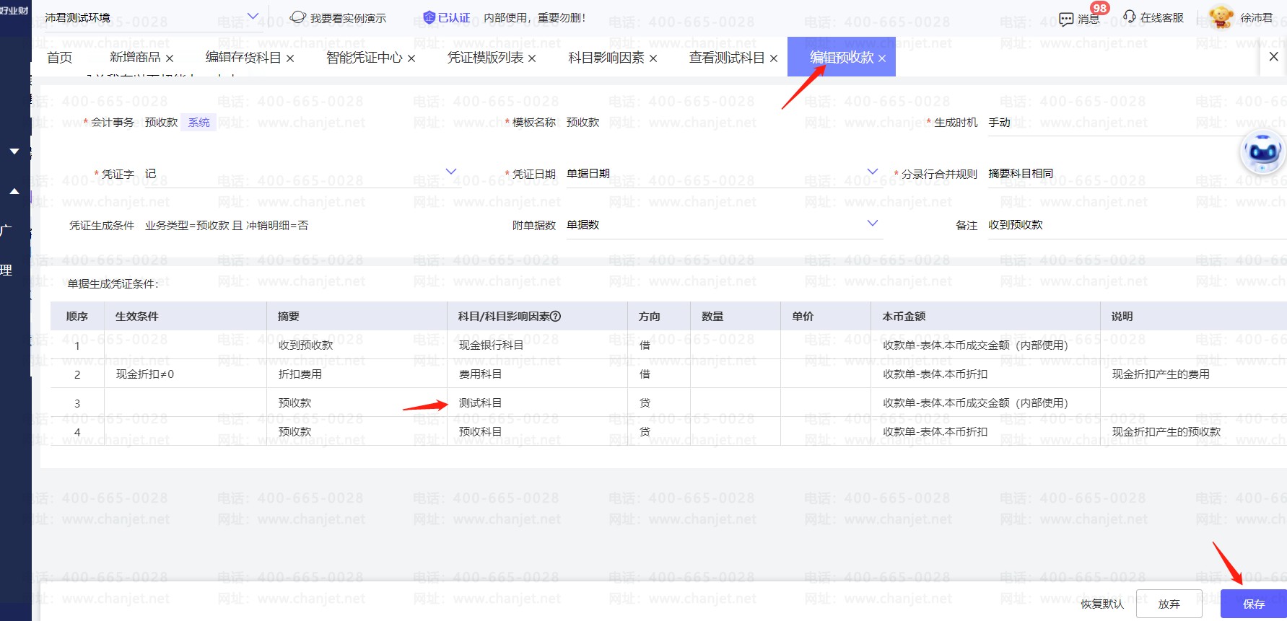Close the 智能凭证中心 tab
Screen dimensions: 1287x621
411,58
